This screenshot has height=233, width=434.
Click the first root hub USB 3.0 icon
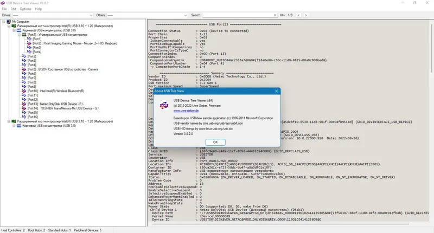[x=19, y=30]
